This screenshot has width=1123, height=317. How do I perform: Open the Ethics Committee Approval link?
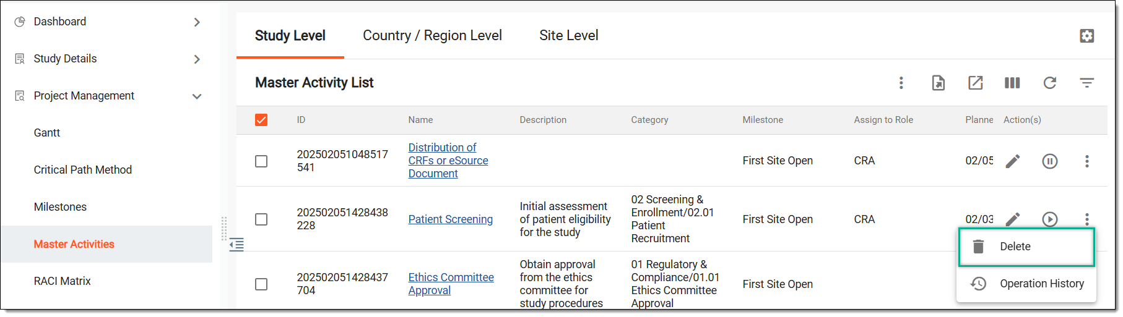click(x=451, y=284)
